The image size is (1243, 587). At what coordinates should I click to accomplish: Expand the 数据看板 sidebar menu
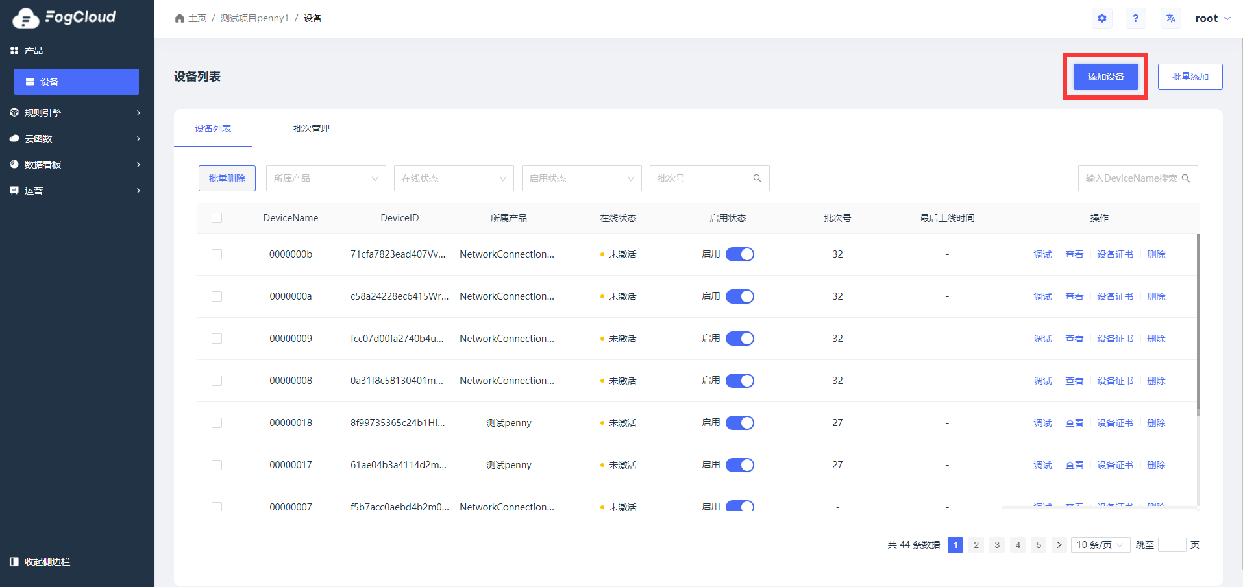point(77,165)
